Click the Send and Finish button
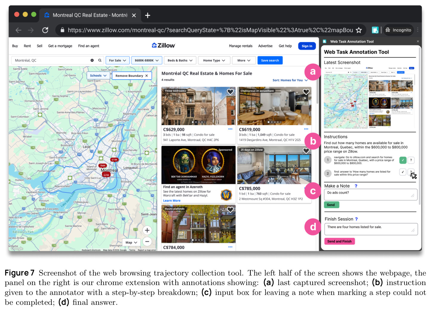Viewport: 431px width, 312px height. [339, 241]
